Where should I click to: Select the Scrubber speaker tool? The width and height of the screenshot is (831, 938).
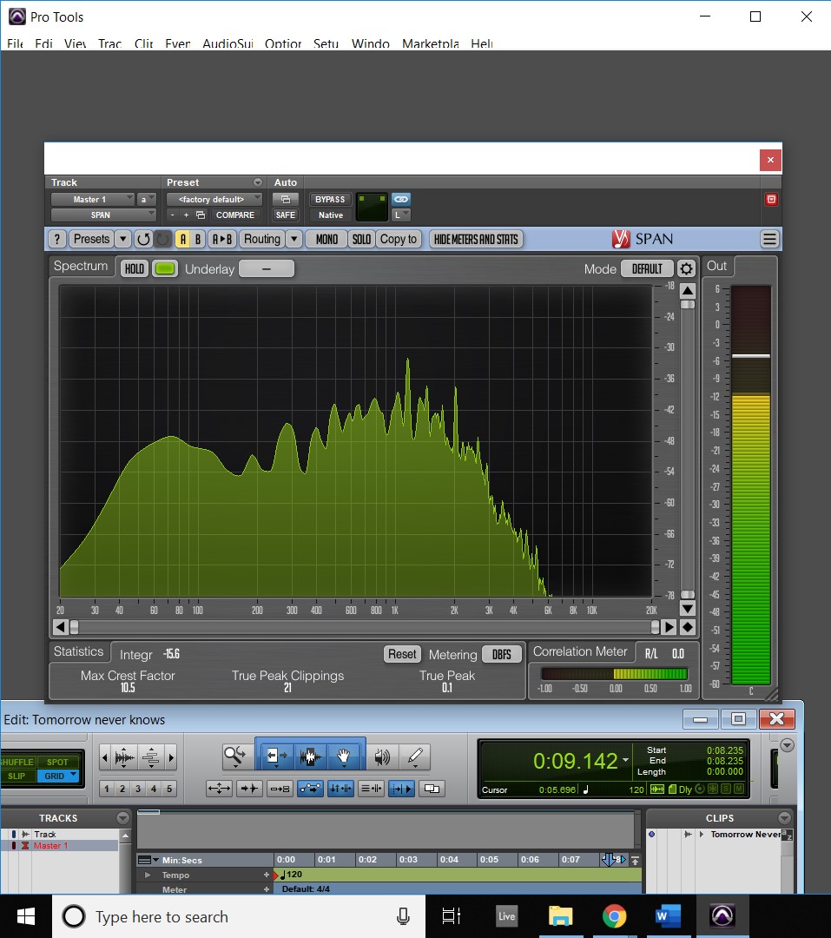(382, 756)
